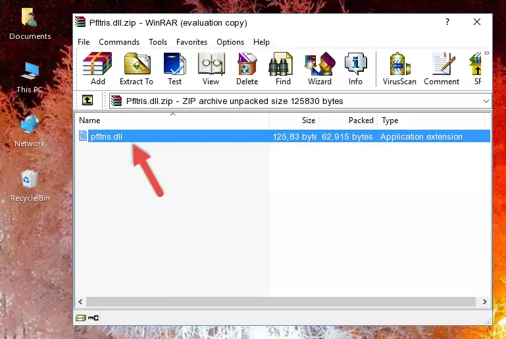This screenshot has width=506, height=339.
Task: Run the Test archive tool
Action: [174, 68]
